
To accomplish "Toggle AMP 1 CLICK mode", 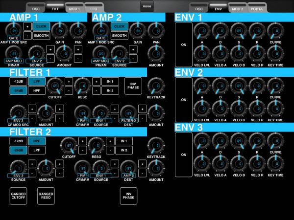I will tap(41, 26).
